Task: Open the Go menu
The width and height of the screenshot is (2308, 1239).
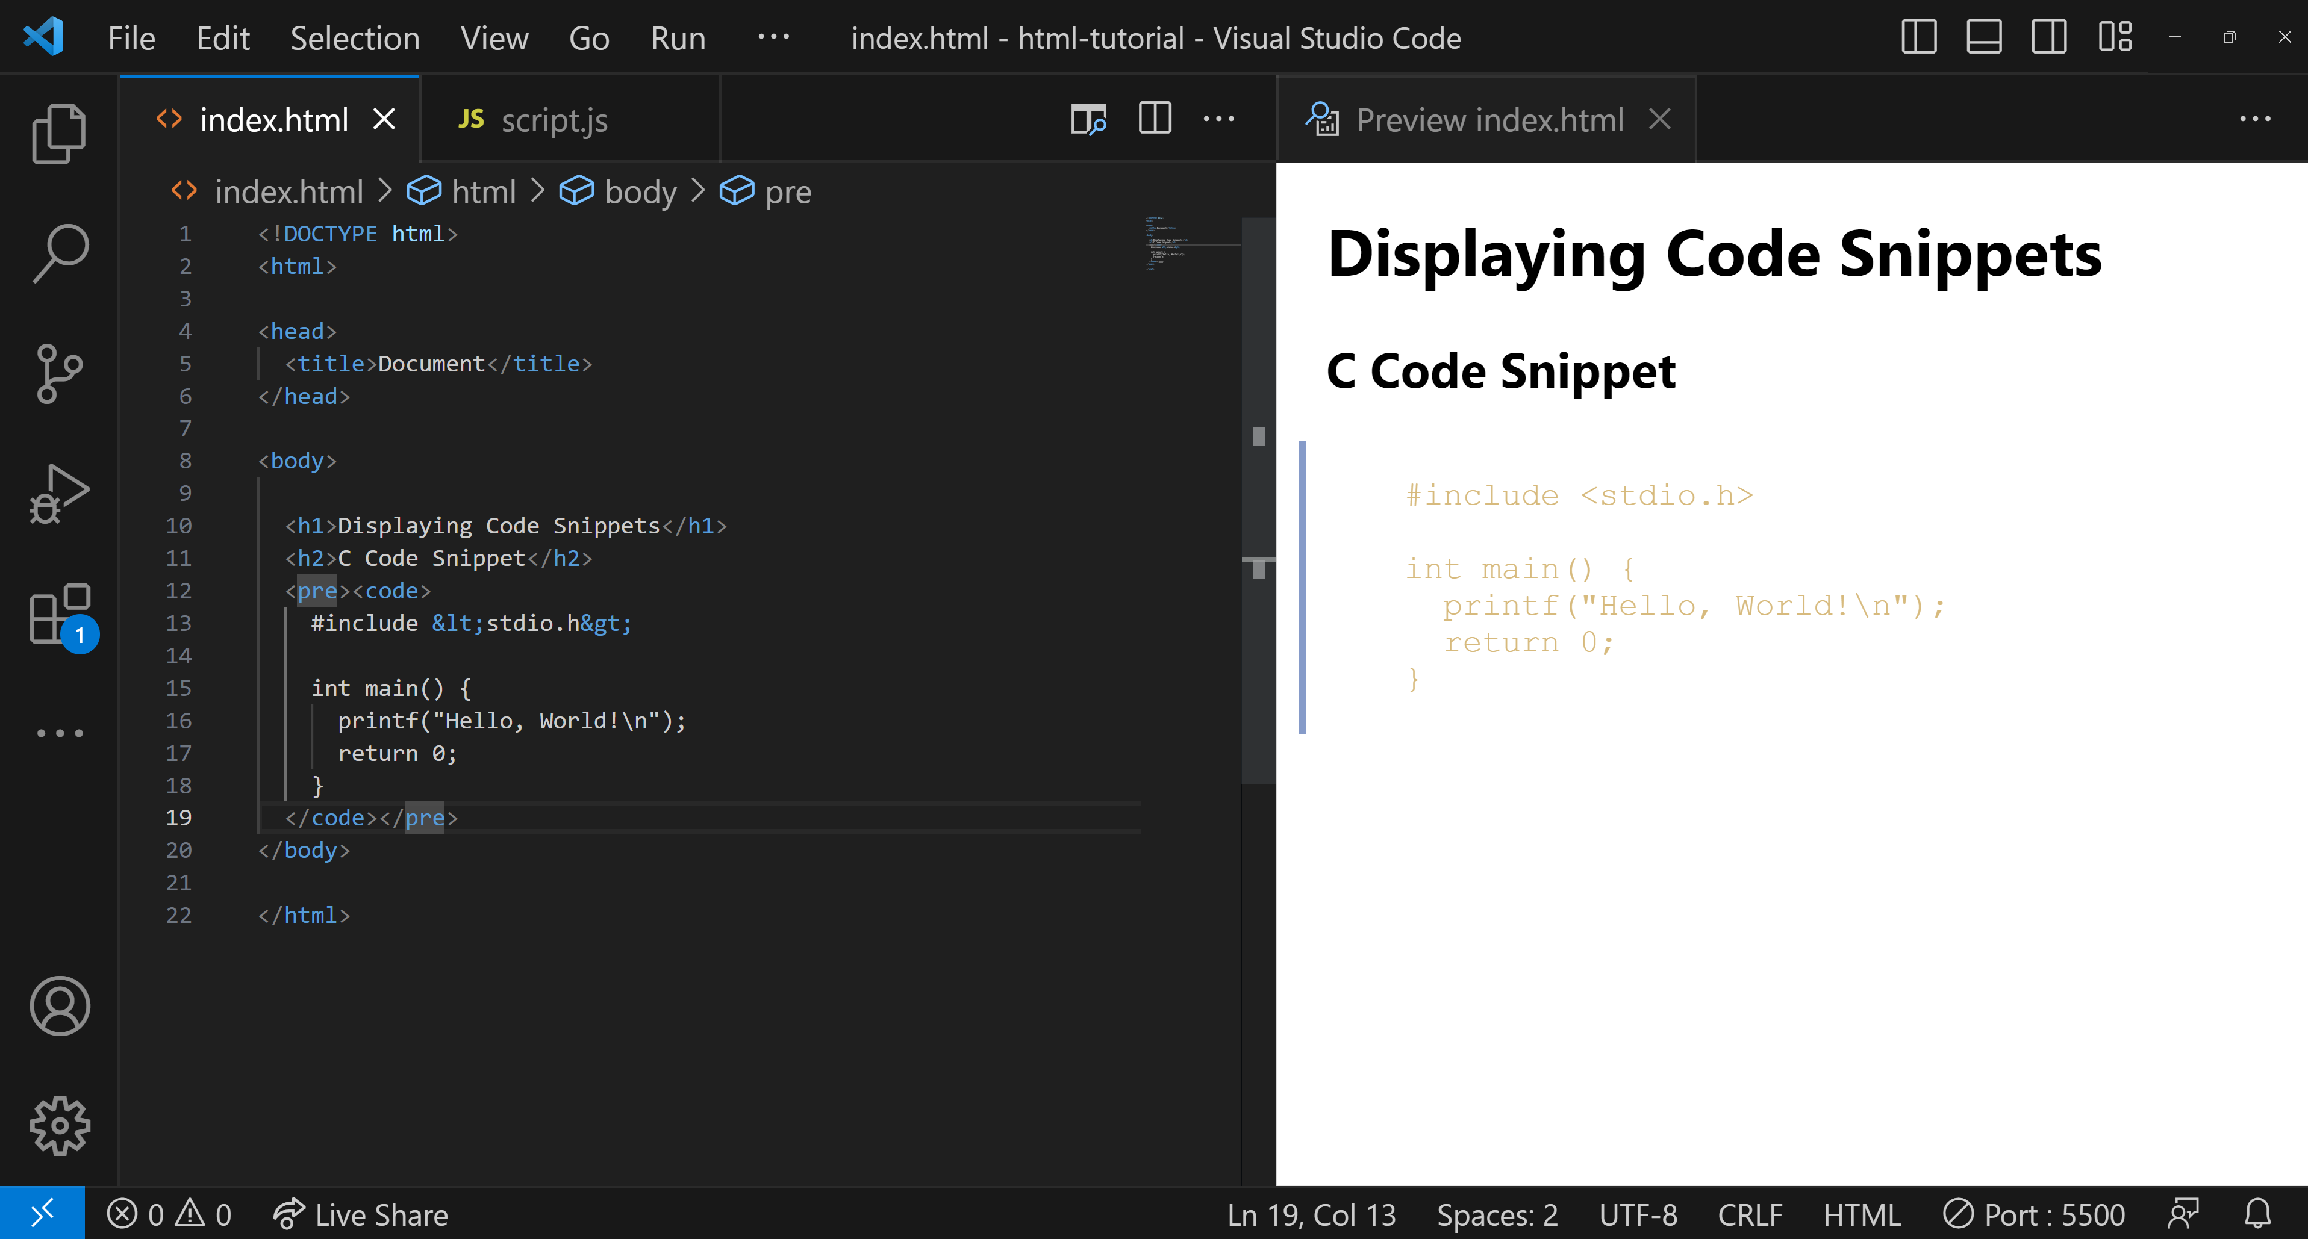Action: tap(588, 37)
